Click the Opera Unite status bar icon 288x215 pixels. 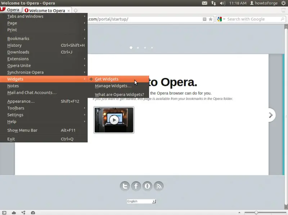tap(23, 212)
